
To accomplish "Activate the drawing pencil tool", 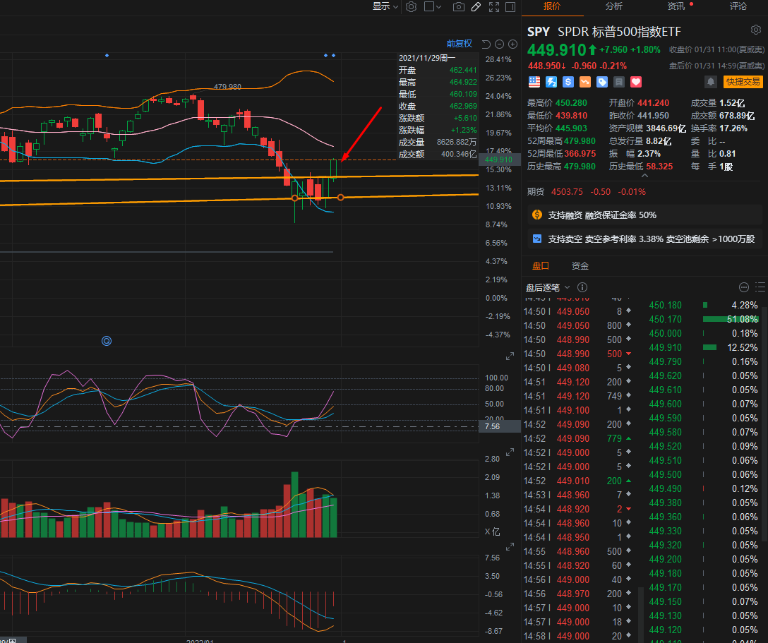I will click(476, 7).
